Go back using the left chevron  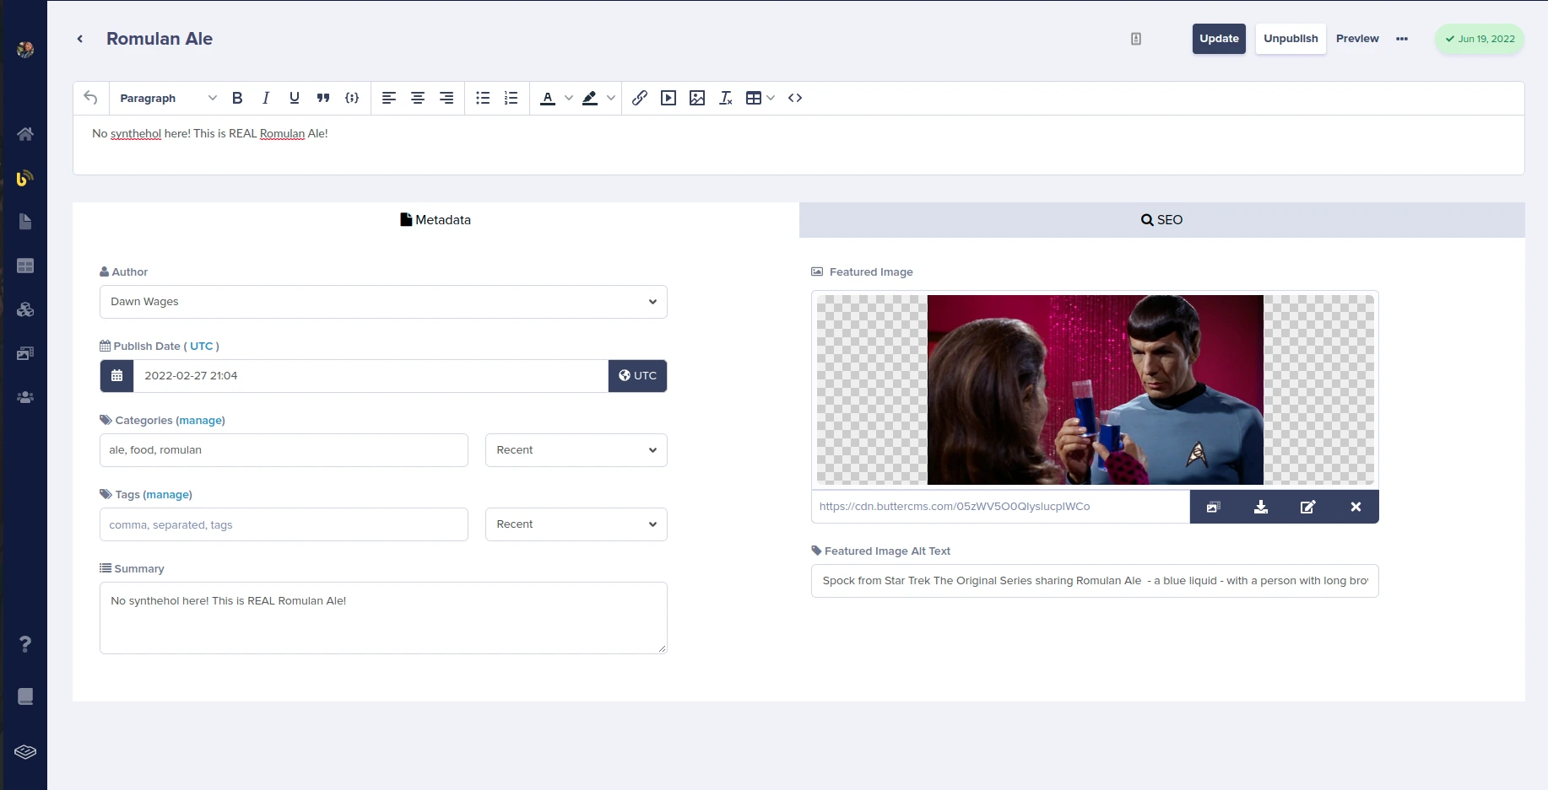tap(80, 39)
